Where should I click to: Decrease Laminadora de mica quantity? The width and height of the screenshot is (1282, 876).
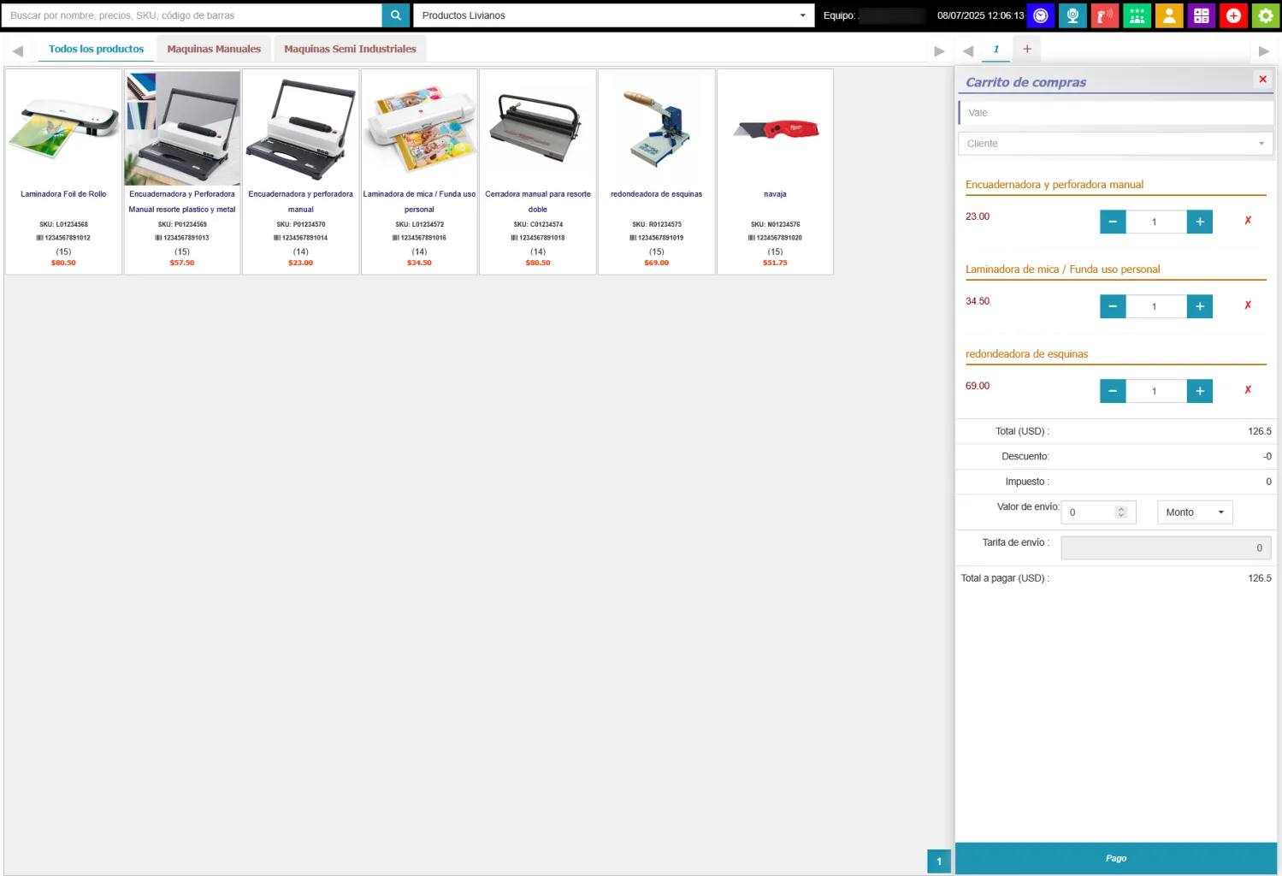point(1112,306)
